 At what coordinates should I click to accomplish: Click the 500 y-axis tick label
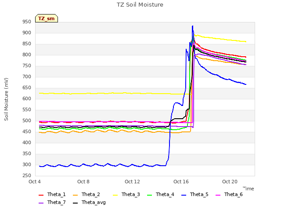pyautogui.click(x=27, y=121)
